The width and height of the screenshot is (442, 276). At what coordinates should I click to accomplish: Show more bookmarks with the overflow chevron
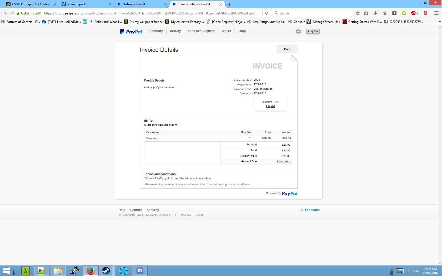pos(440,22)
